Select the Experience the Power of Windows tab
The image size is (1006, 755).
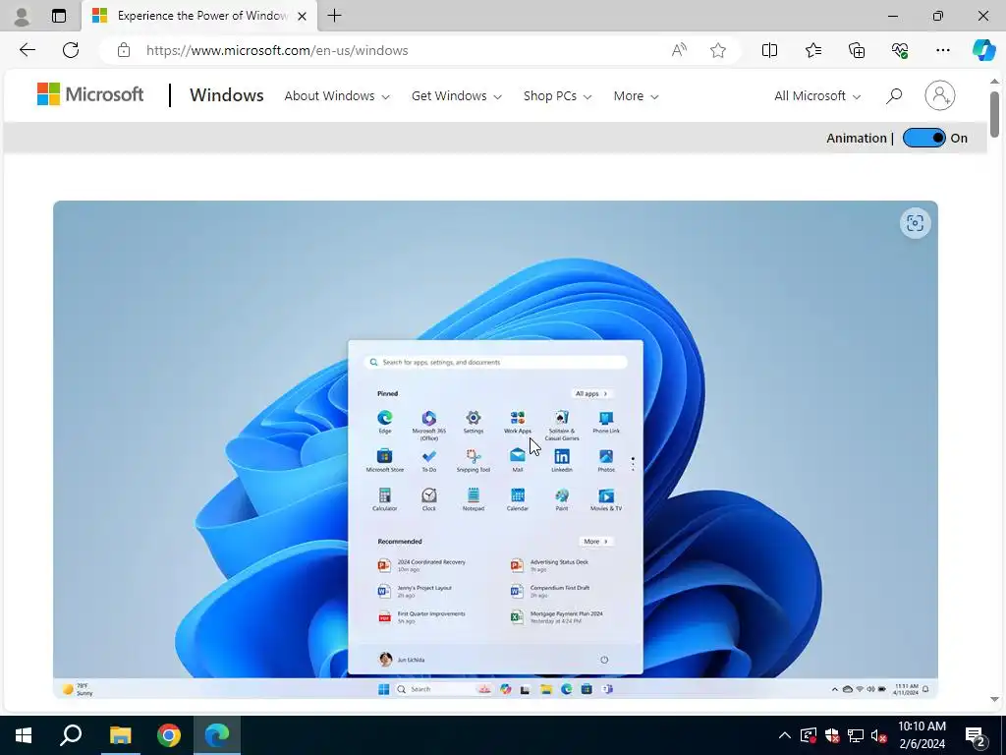(x=198, y=16)
